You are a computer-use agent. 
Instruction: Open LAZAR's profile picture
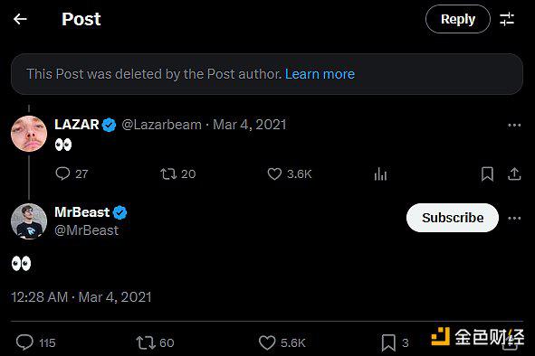tap(29, 134)
